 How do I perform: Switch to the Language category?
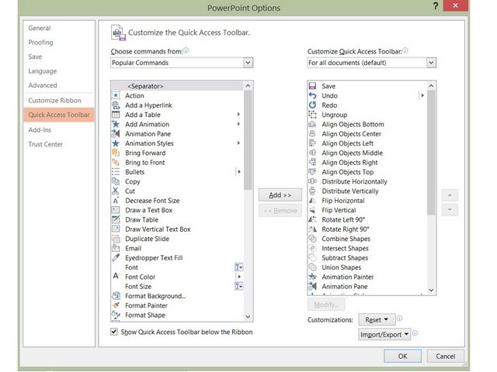click(43, 71)
